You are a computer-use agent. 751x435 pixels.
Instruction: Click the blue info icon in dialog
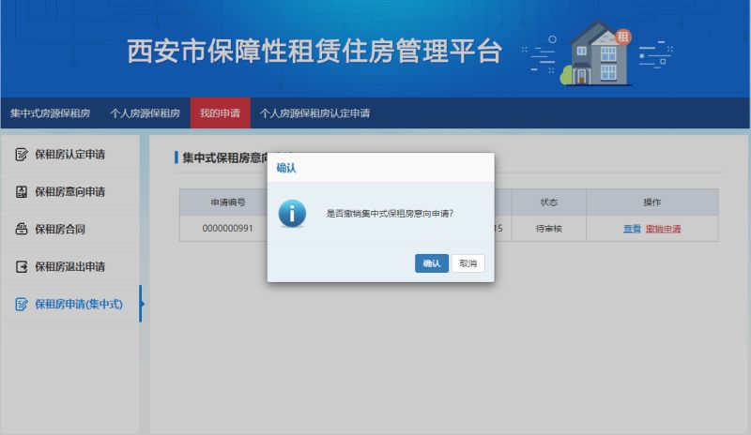click(x=292, y=213)
